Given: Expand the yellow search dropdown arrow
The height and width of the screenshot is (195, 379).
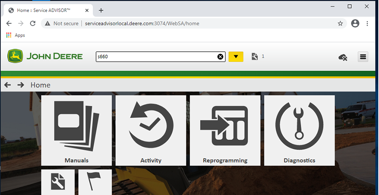Looking at the screenshot, I should pyautogui.click(x=236, y=57).
